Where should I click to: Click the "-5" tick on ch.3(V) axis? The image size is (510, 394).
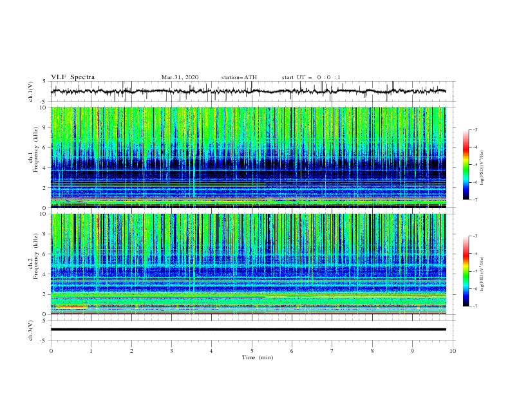click(44, 341)
